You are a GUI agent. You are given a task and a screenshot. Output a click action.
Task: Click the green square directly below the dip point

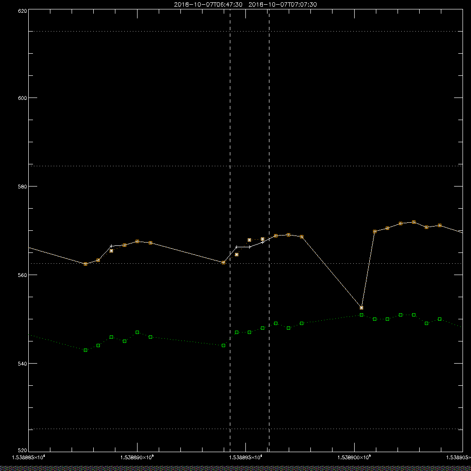click(x=361, y=315)
